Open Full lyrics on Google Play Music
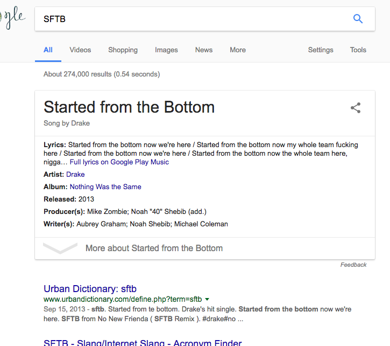The image size is (390, 346). (119, 162)
